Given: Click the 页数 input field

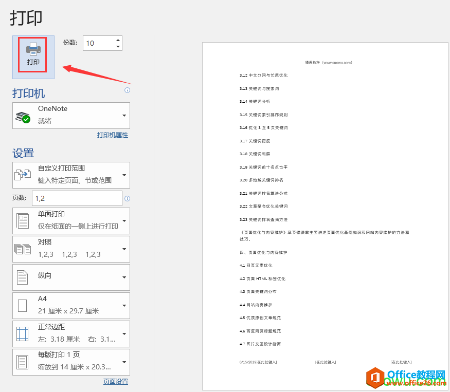Looking at the screenshot, I should tap(77, 198).
